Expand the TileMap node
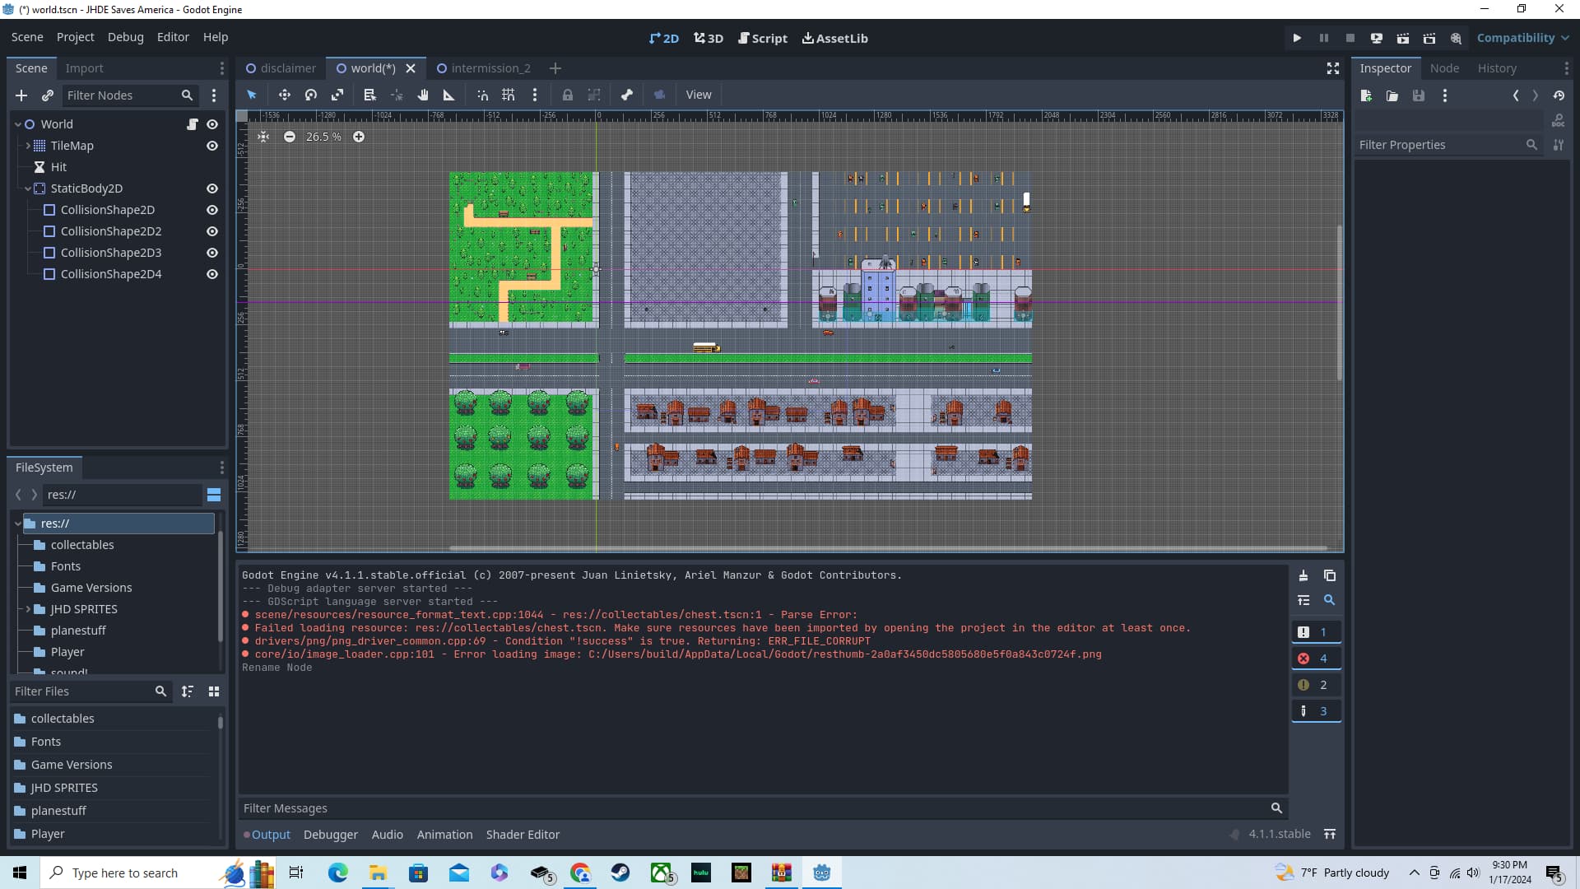 [28, 146]
